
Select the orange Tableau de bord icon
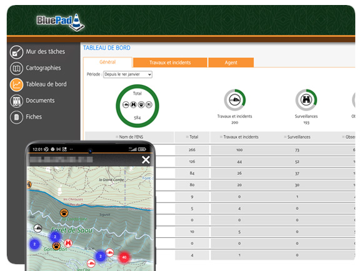(x=16, y=85)
